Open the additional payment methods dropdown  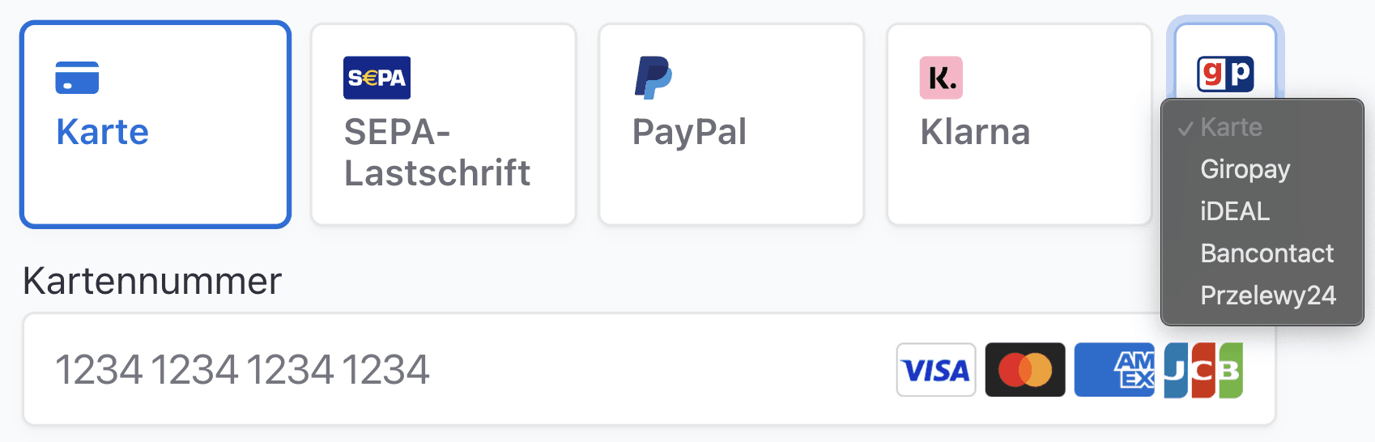[1225, 61]
